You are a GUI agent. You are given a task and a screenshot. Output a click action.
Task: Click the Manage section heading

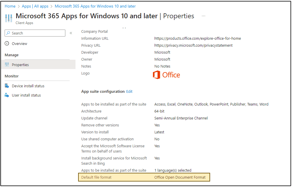(12, 55)
